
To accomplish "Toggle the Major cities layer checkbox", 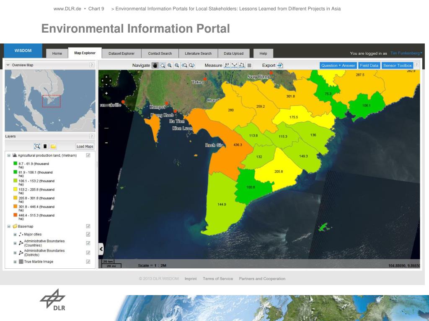I will tap(88, 234).
